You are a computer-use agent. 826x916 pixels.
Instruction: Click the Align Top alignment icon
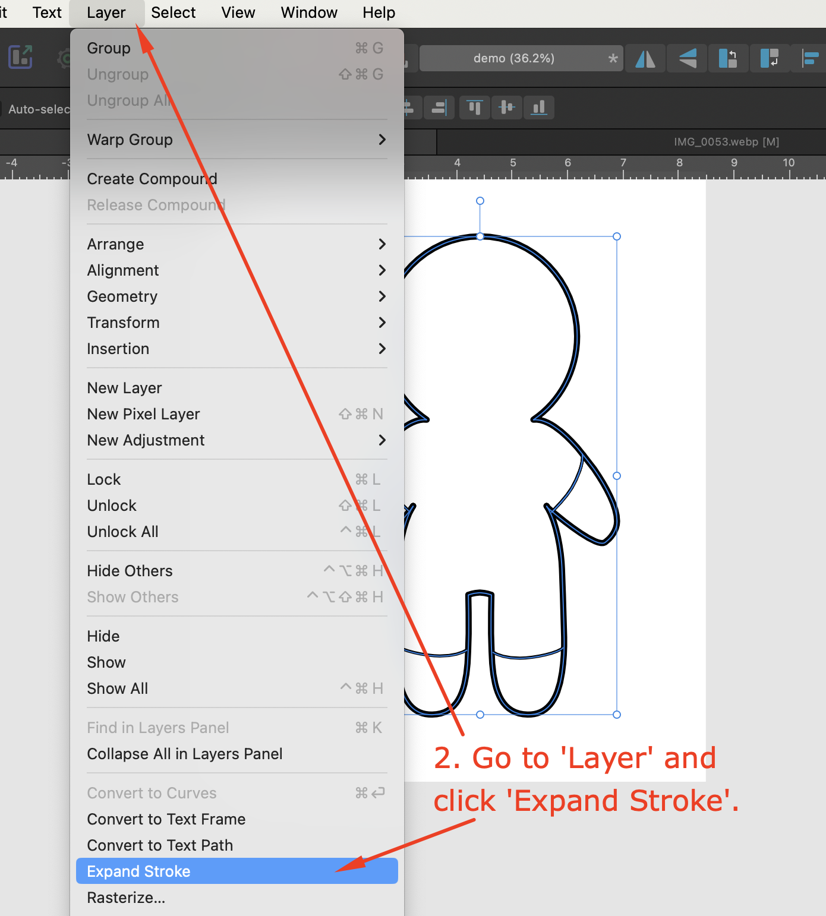click(474, 108)
